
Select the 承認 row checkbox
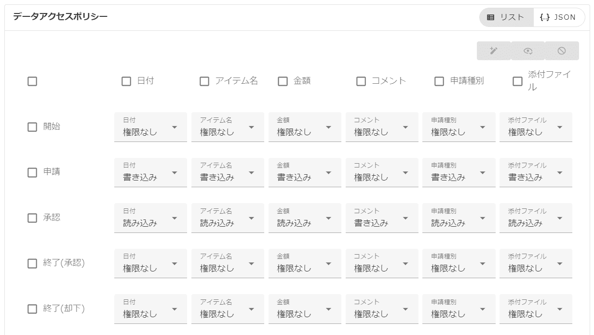tap(32, 218)
